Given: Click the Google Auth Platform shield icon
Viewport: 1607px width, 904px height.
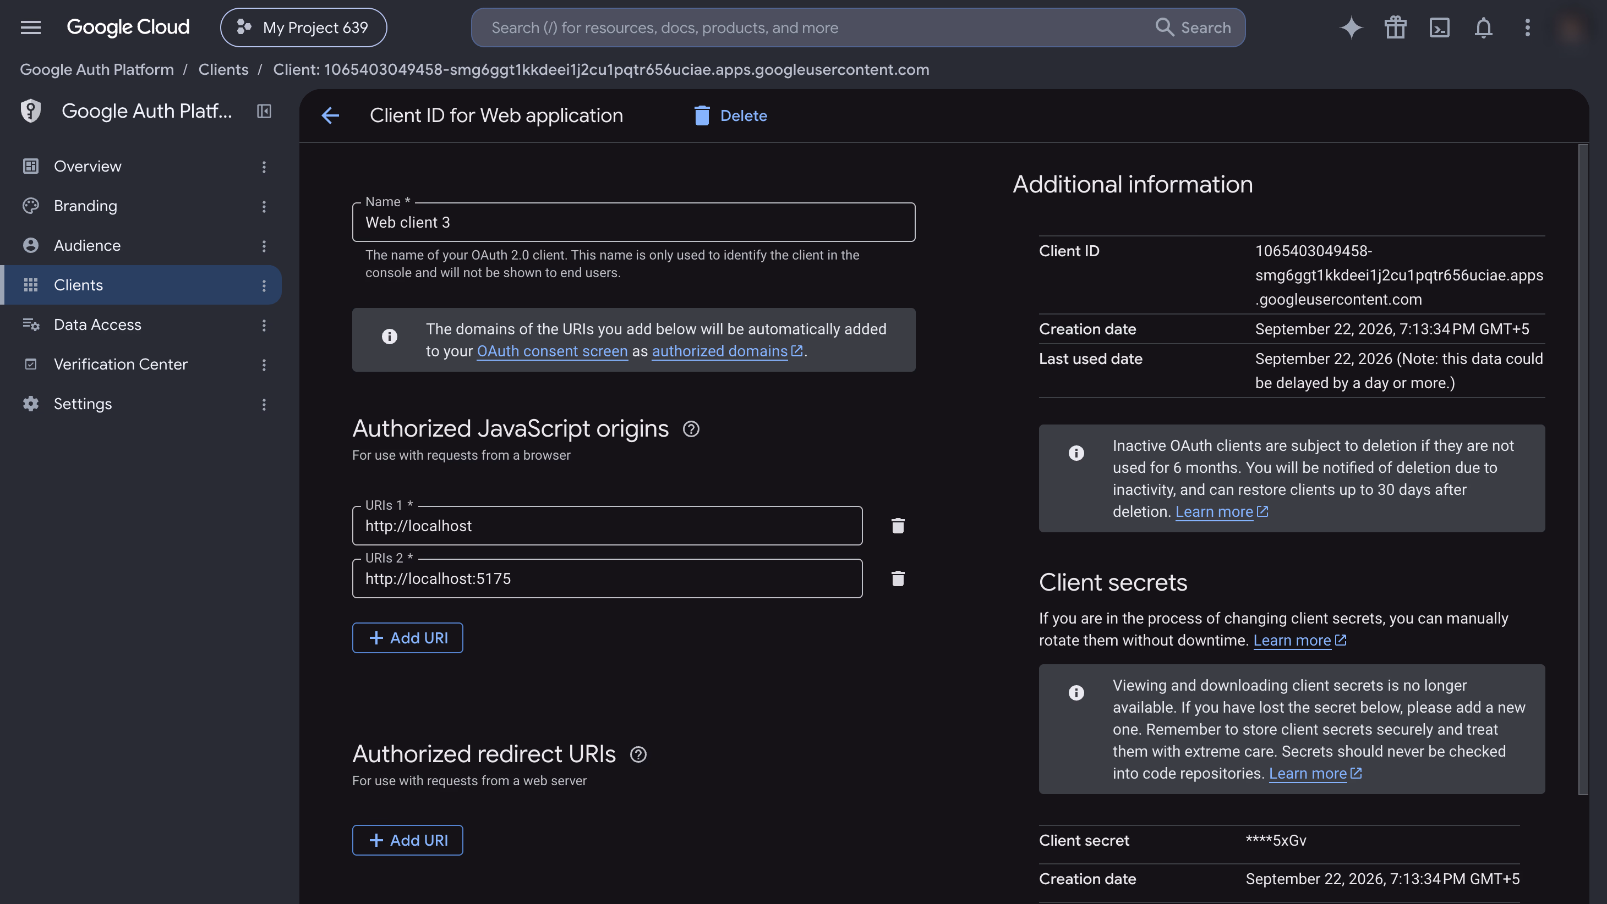Looking at the screenshot, I should [31, 111].
